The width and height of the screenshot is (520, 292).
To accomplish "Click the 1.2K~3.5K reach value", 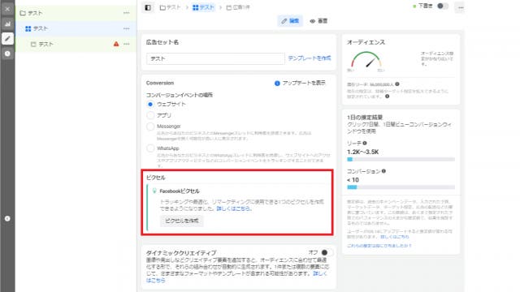I will [363, 152].
